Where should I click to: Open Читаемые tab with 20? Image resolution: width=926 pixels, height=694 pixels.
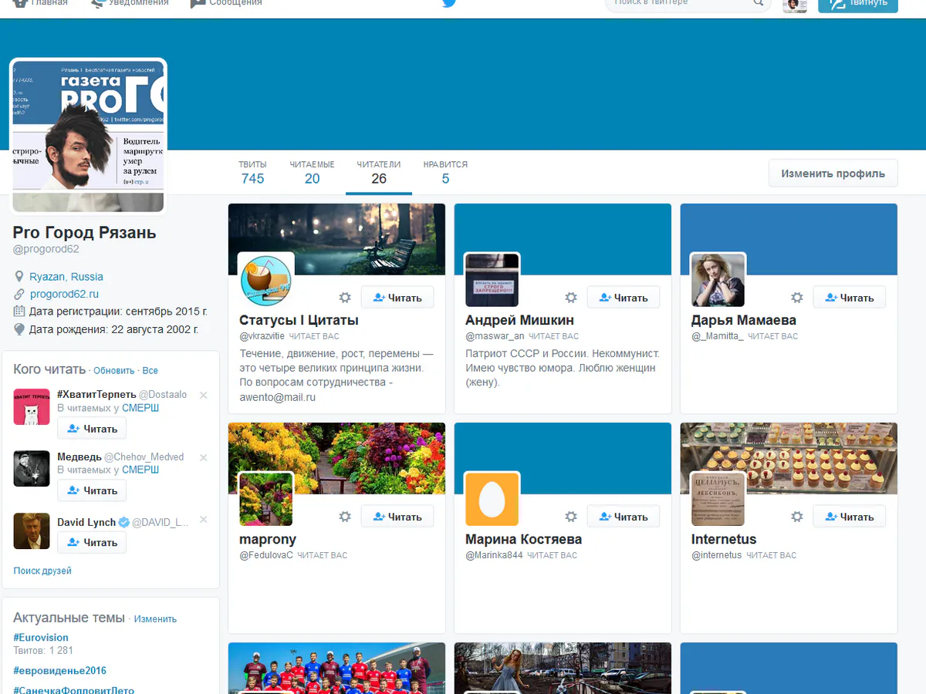pyautogui.click(x=312, y=173)
